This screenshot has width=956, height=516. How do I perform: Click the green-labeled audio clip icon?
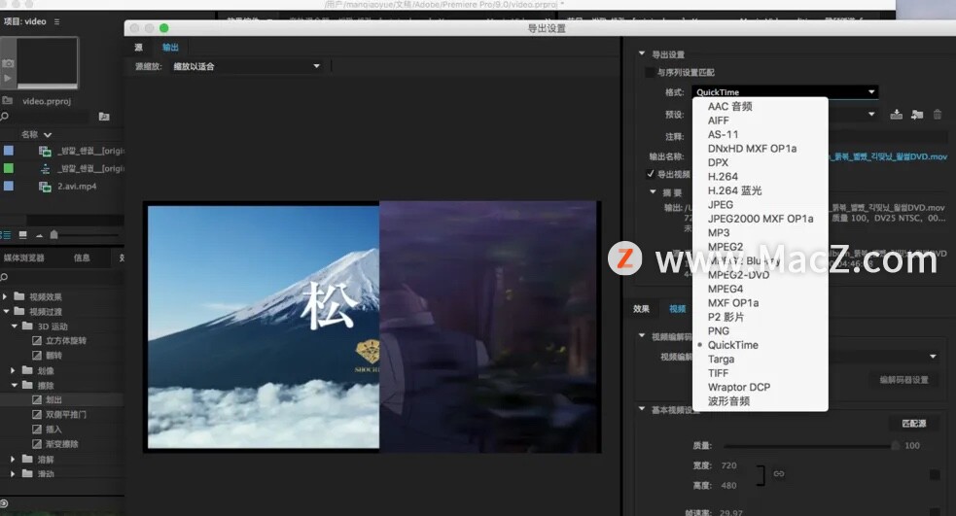click(45, 168)
